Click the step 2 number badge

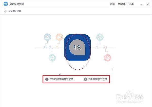pyautogui.click(x=85, y=79)
